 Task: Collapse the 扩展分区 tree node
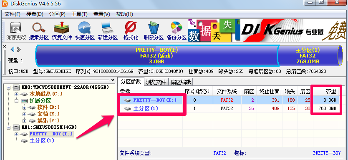coord(16,101)
